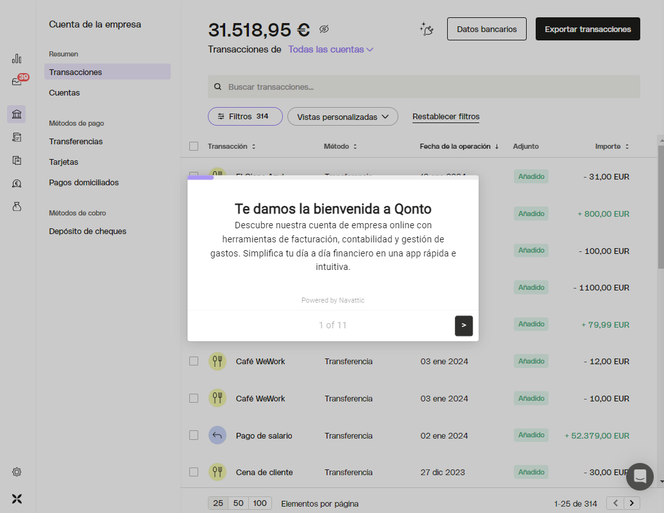
Task: Click fork icon of 12,00 EUR Café WeWork
Action: click(217, 361)
